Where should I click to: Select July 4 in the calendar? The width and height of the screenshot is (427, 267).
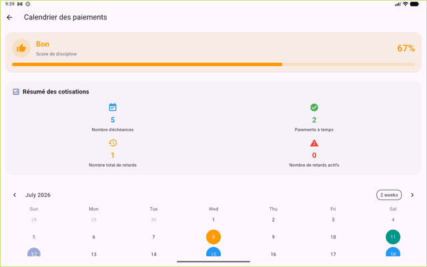pos(393,220)
